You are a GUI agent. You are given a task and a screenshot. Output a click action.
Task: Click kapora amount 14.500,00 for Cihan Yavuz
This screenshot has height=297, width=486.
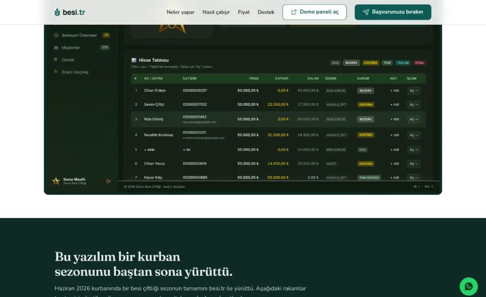click(278, 163)
